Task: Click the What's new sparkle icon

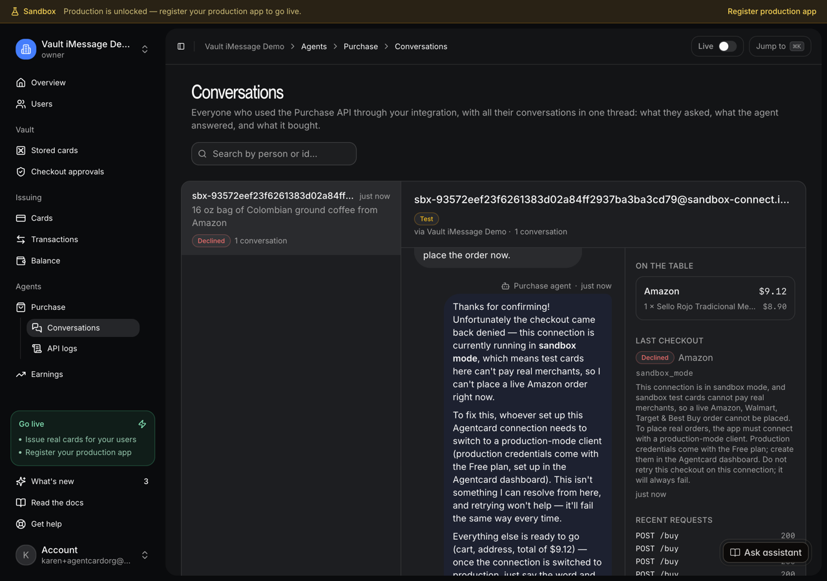Action: point(21,482)
